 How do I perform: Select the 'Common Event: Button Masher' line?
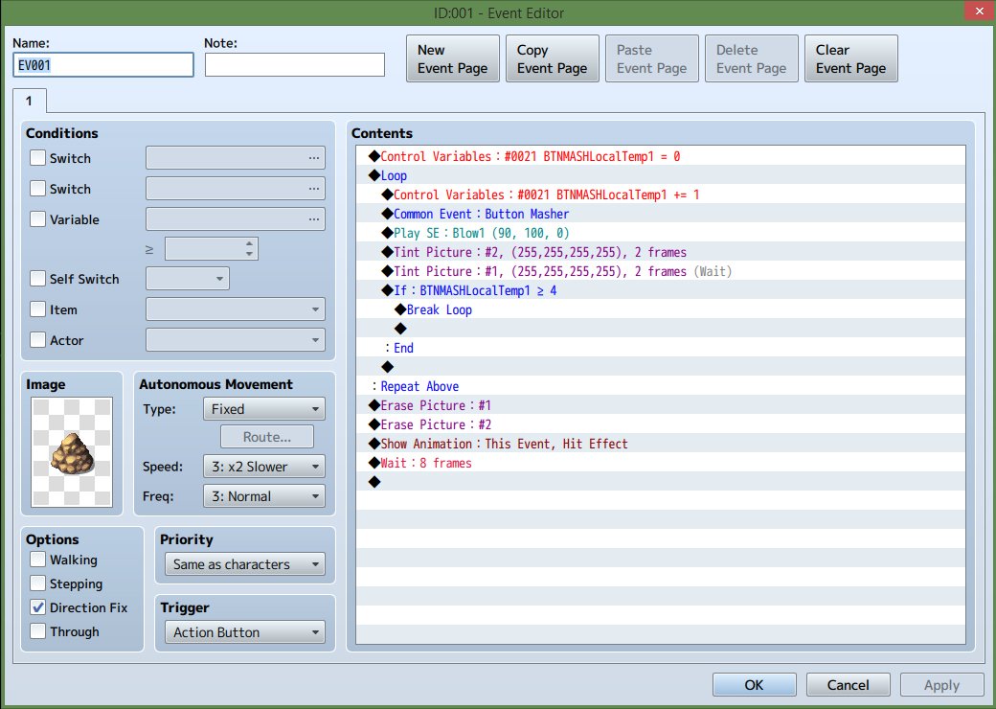[661, 214]
